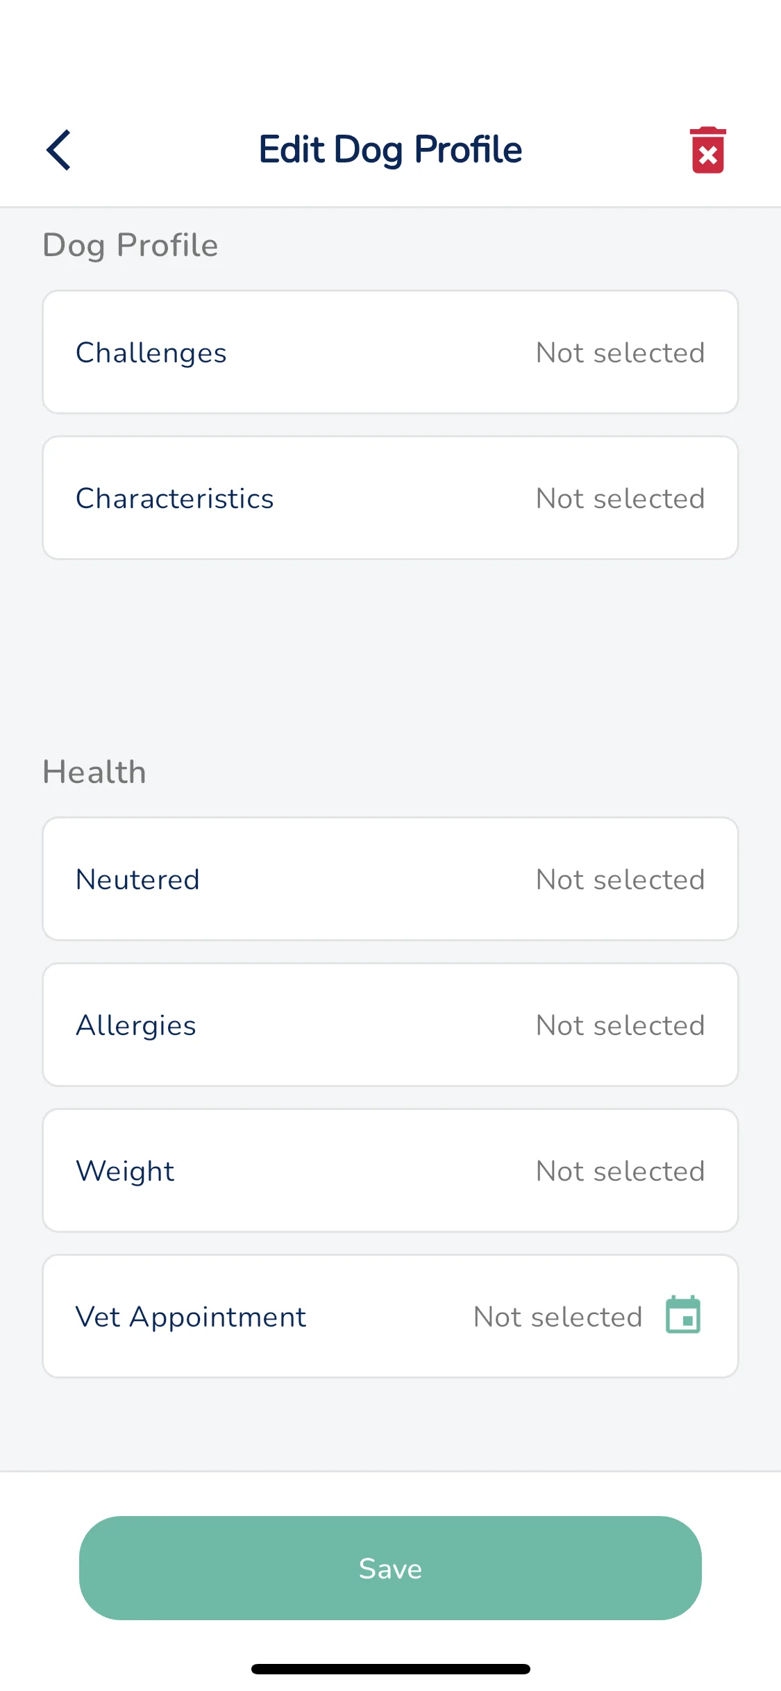Tap the back arrow icon

click(58, 150)
